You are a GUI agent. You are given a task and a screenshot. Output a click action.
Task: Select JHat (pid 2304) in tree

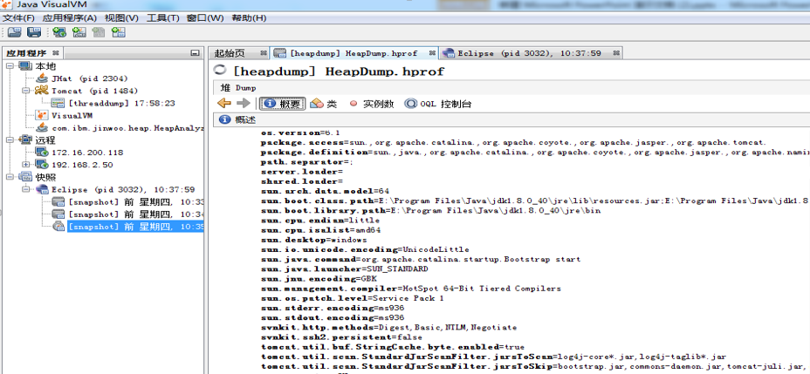point(89,78)
